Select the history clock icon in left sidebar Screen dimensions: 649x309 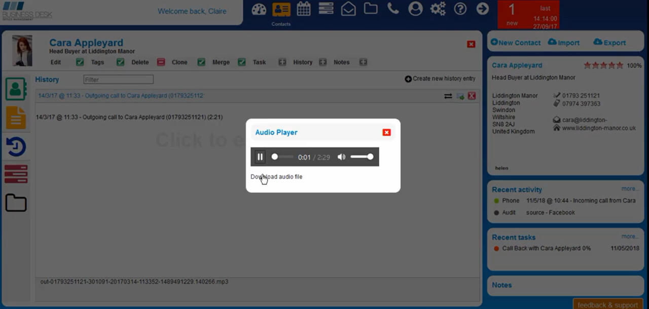click(16, 146)
